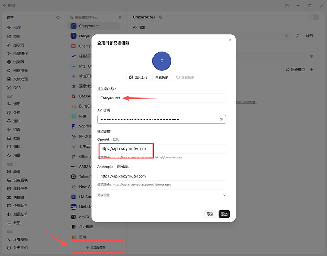Click the settings search magnifier icon
Screen dimensions: 327x256
pyautogui.click(x=58, y=18)
